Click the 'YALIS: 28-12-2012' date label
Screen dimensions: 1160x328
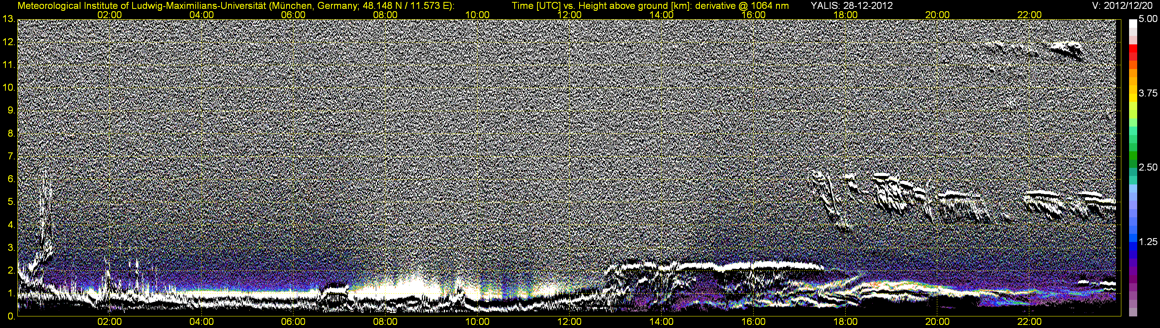[x=851, y=5]
